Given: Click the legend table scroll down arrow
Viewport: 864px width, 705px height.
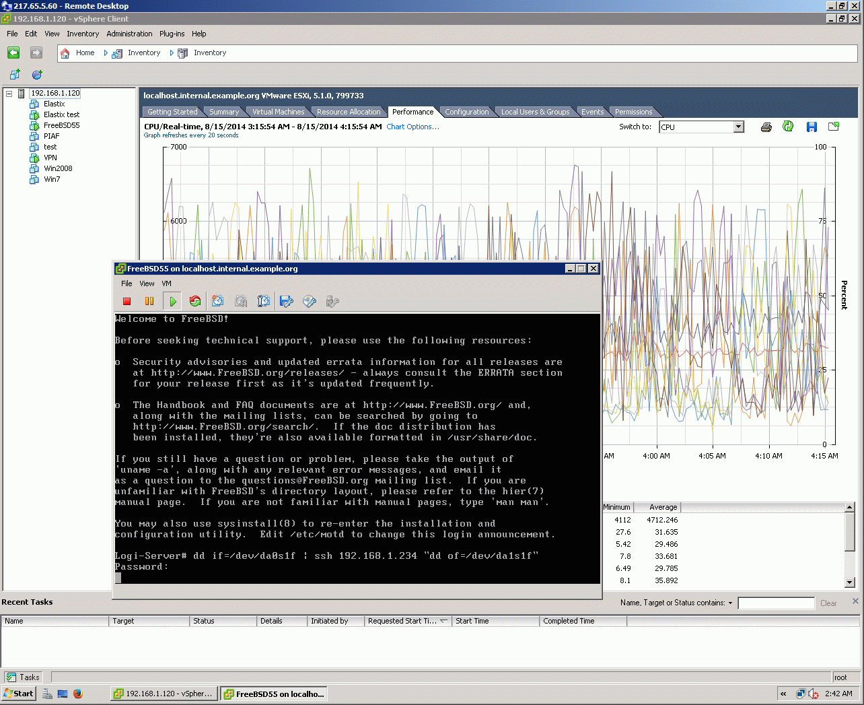Looking at the screenshot, I should coord(850,582).
